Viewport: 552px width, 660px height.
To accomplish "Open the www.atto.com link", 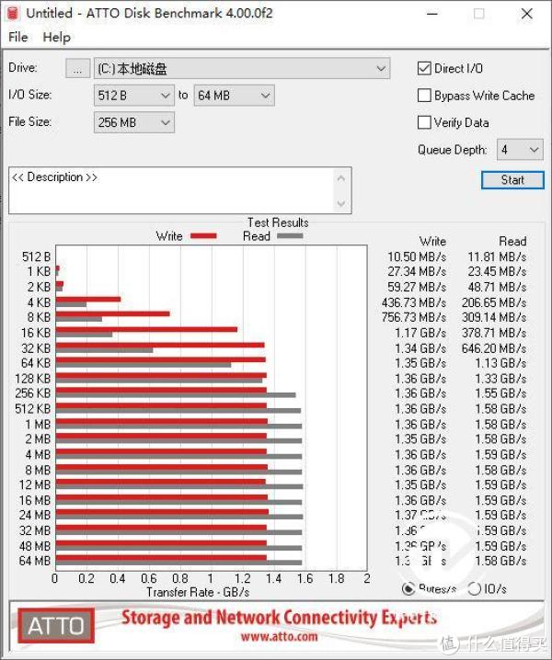I will (x=279, y=636).
